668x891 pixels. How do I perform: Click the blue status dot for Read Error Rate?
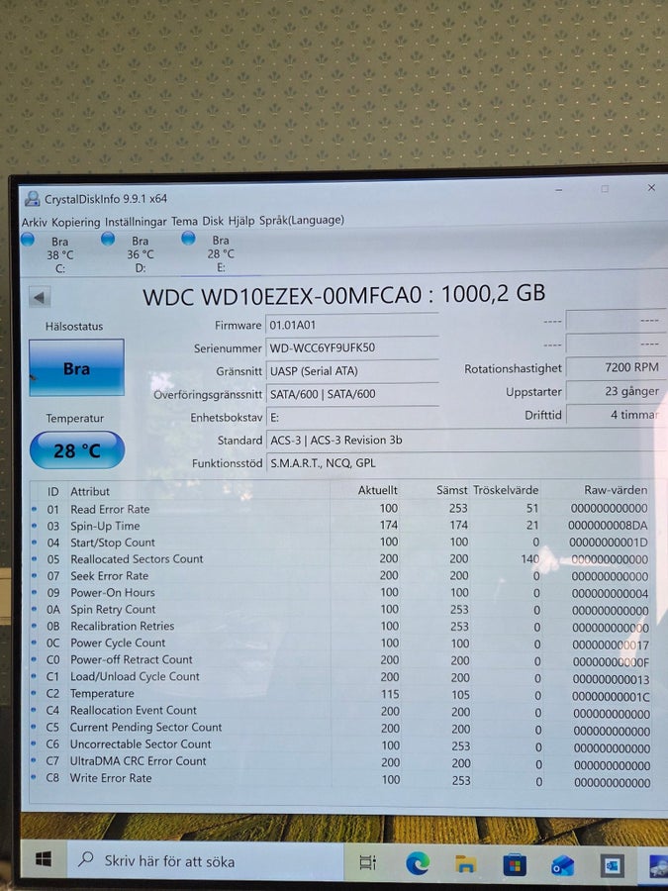[34, 509]
